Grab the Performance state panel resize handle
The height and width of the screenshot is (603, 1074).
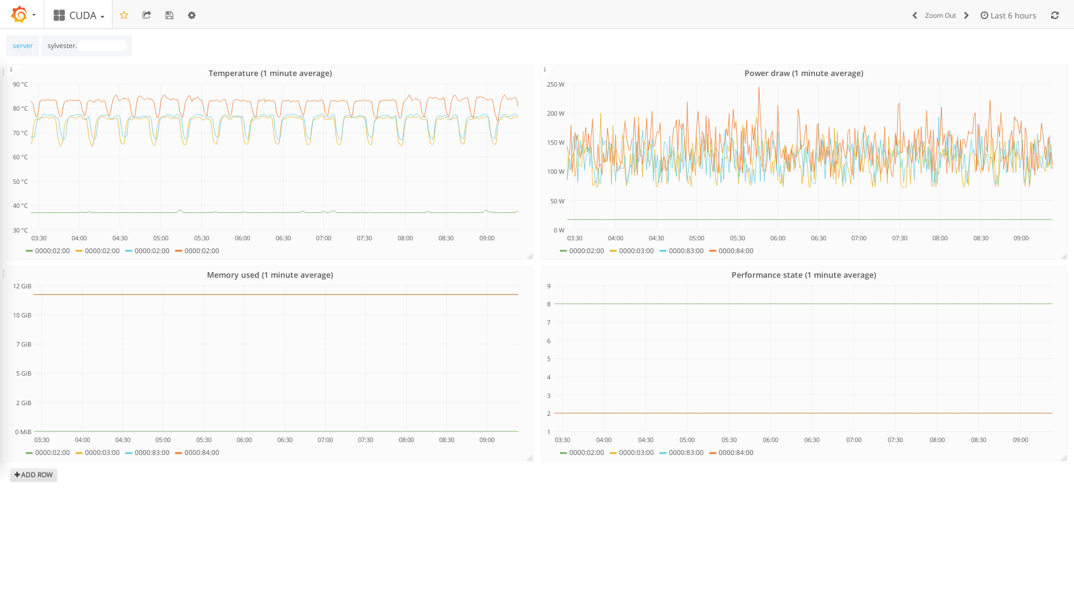[x=1064, y=458]
